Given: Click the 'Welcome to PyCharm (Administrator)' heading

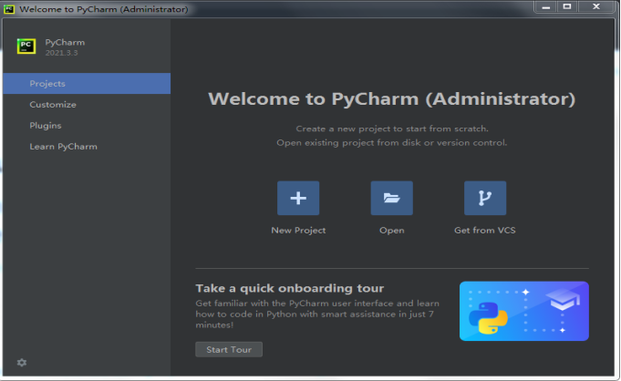Looking at the screenshot, I should (392, 98).
